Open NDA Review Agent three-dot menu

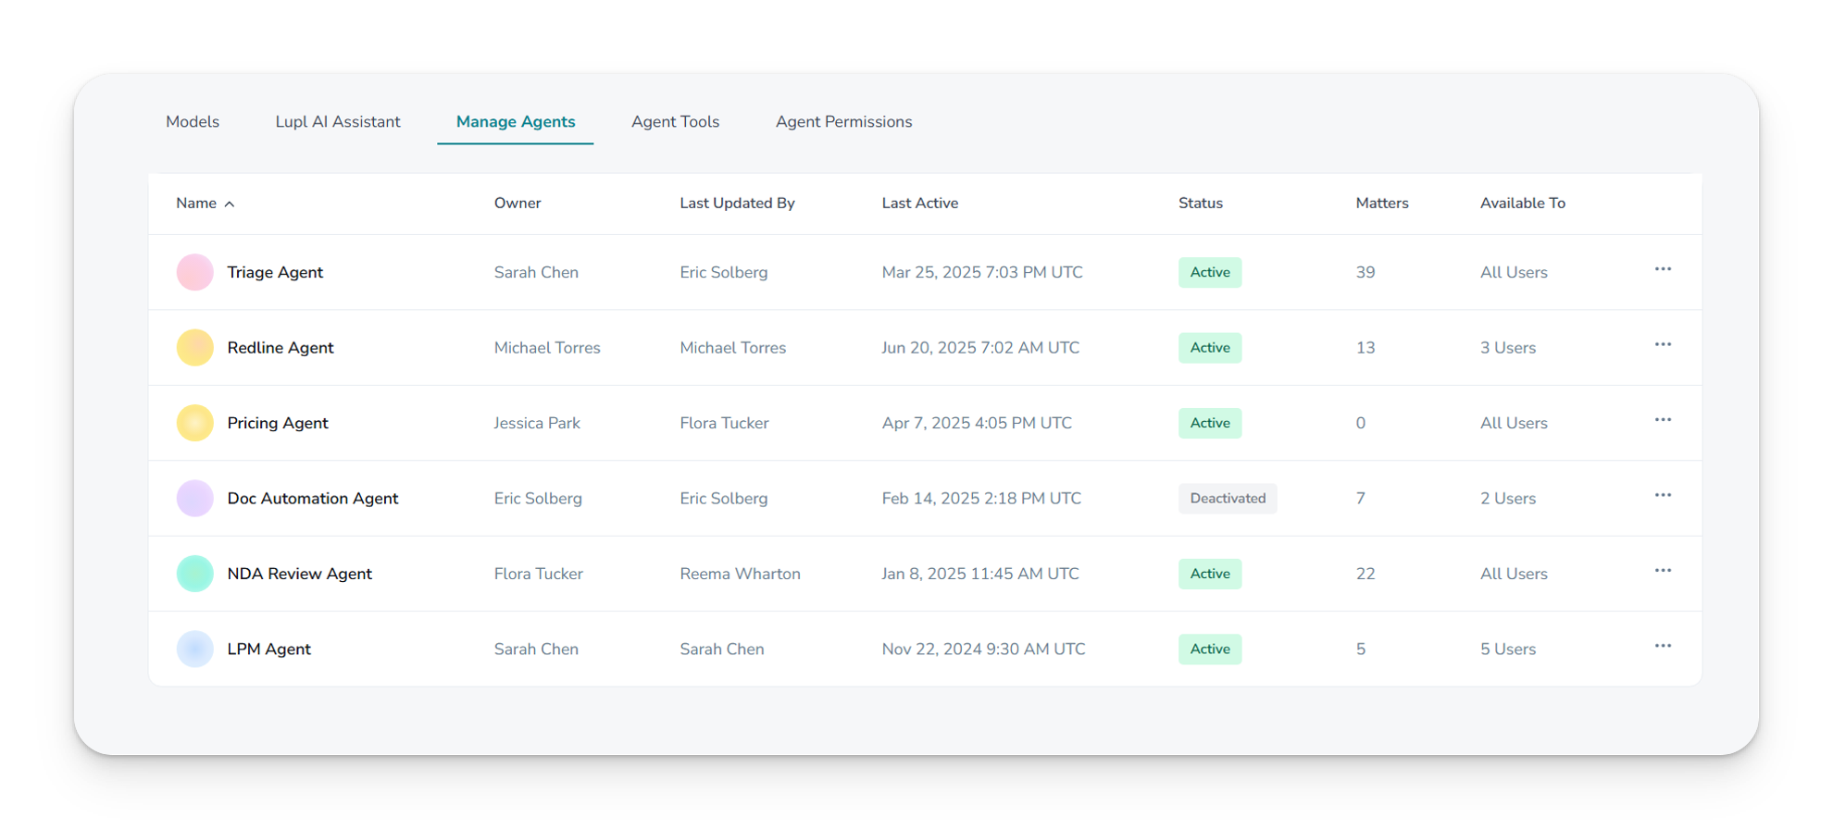click(x=1663, y=571)
